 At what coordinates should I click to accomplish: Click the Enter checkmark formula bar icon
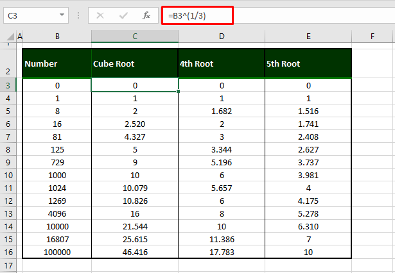(123, 15)
